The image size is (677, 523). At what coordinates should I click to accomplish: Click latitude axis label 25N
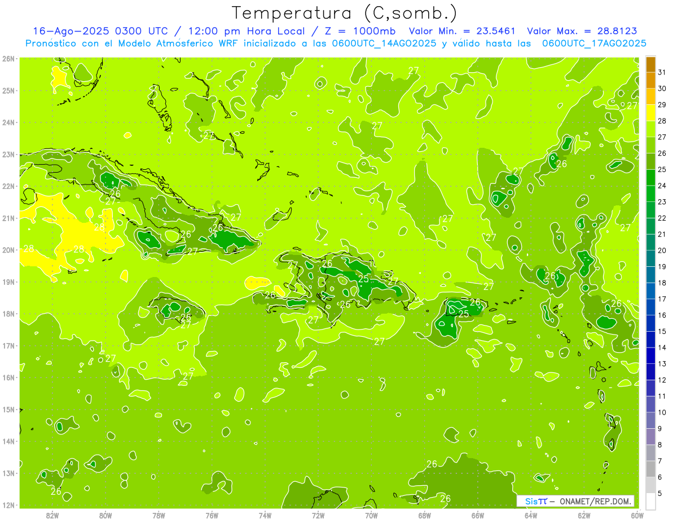(9, 90)
